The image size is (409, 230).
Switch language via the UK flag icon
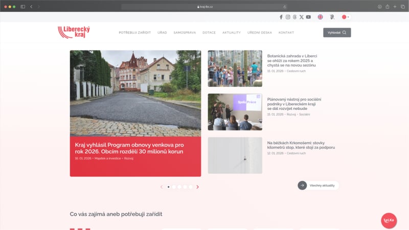click(320, 17)
